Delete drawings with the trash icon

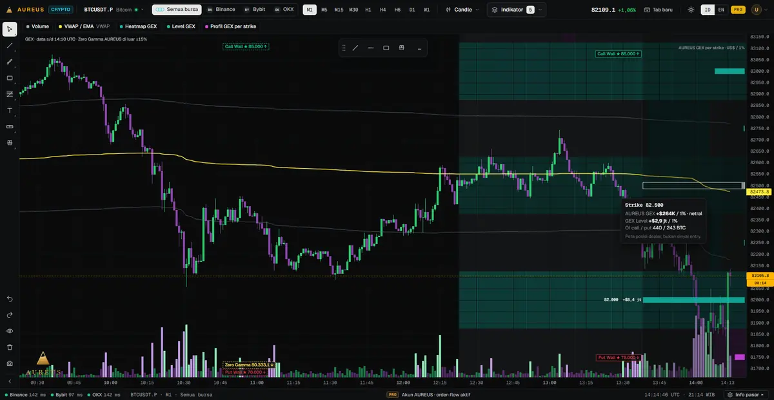pos(10,347)
